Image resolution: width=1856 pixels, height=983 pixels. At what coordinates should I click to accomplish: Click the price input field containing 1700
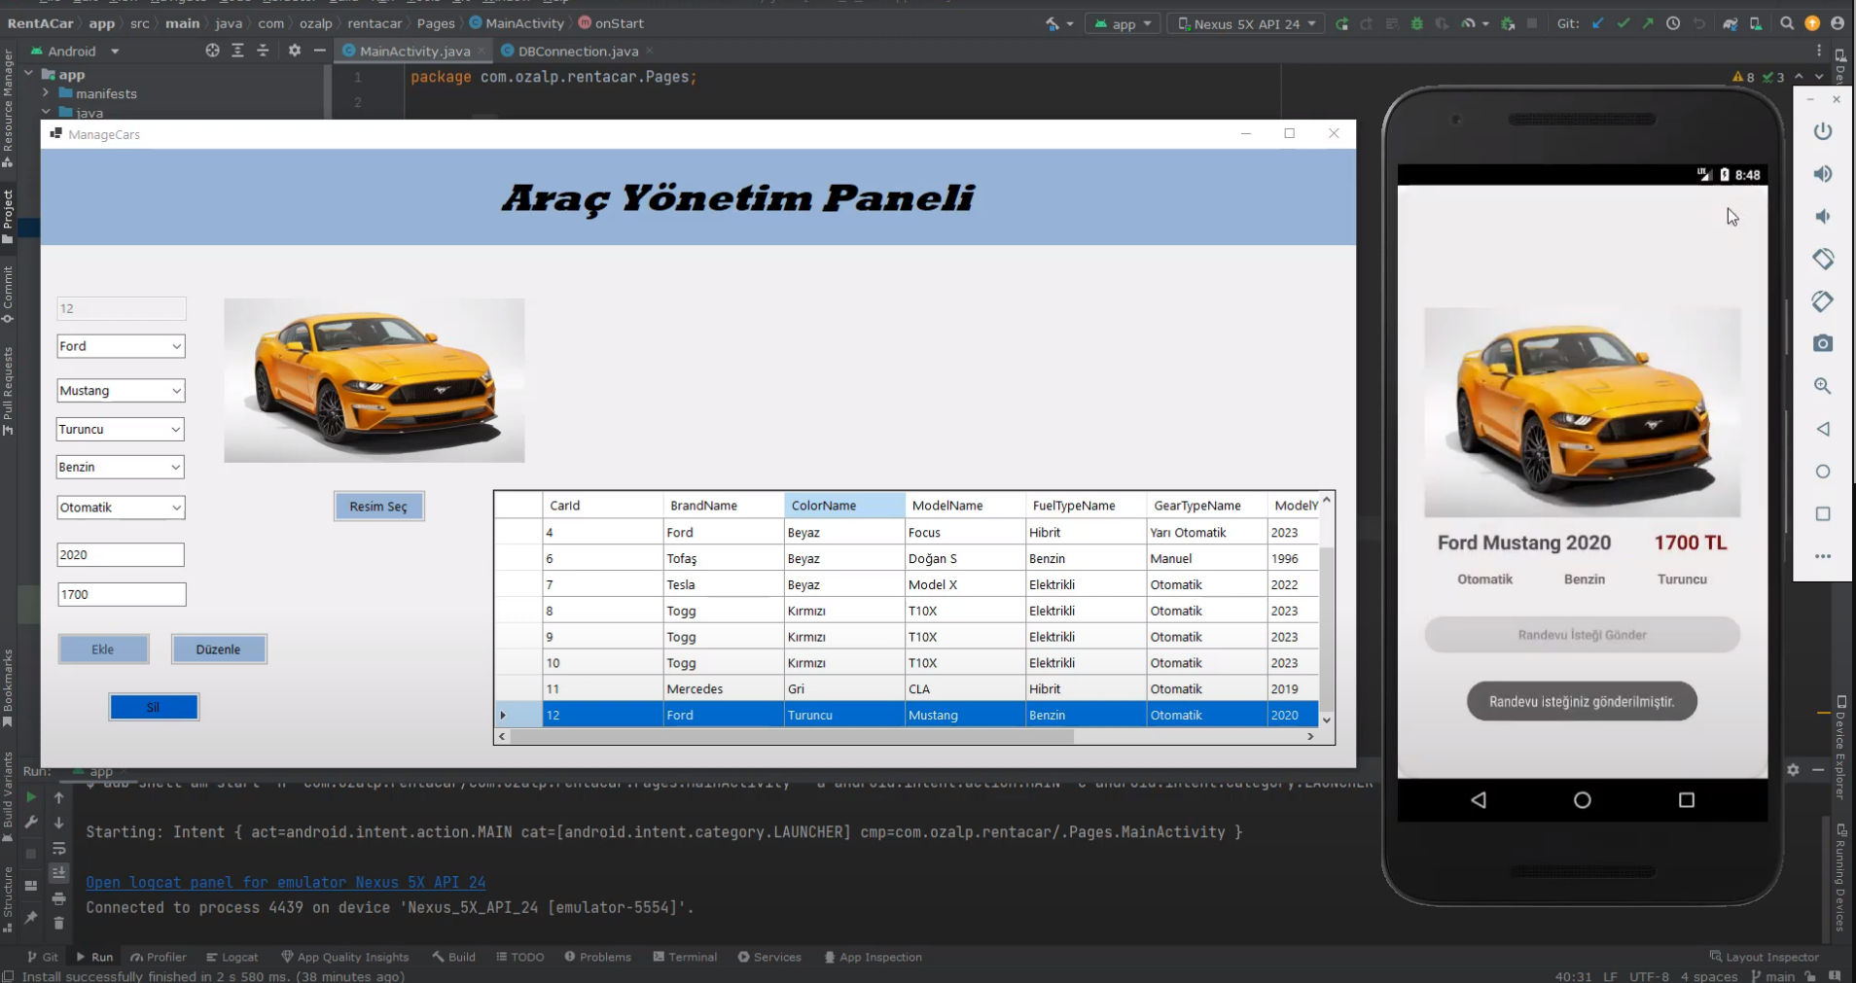coord(121,594)
